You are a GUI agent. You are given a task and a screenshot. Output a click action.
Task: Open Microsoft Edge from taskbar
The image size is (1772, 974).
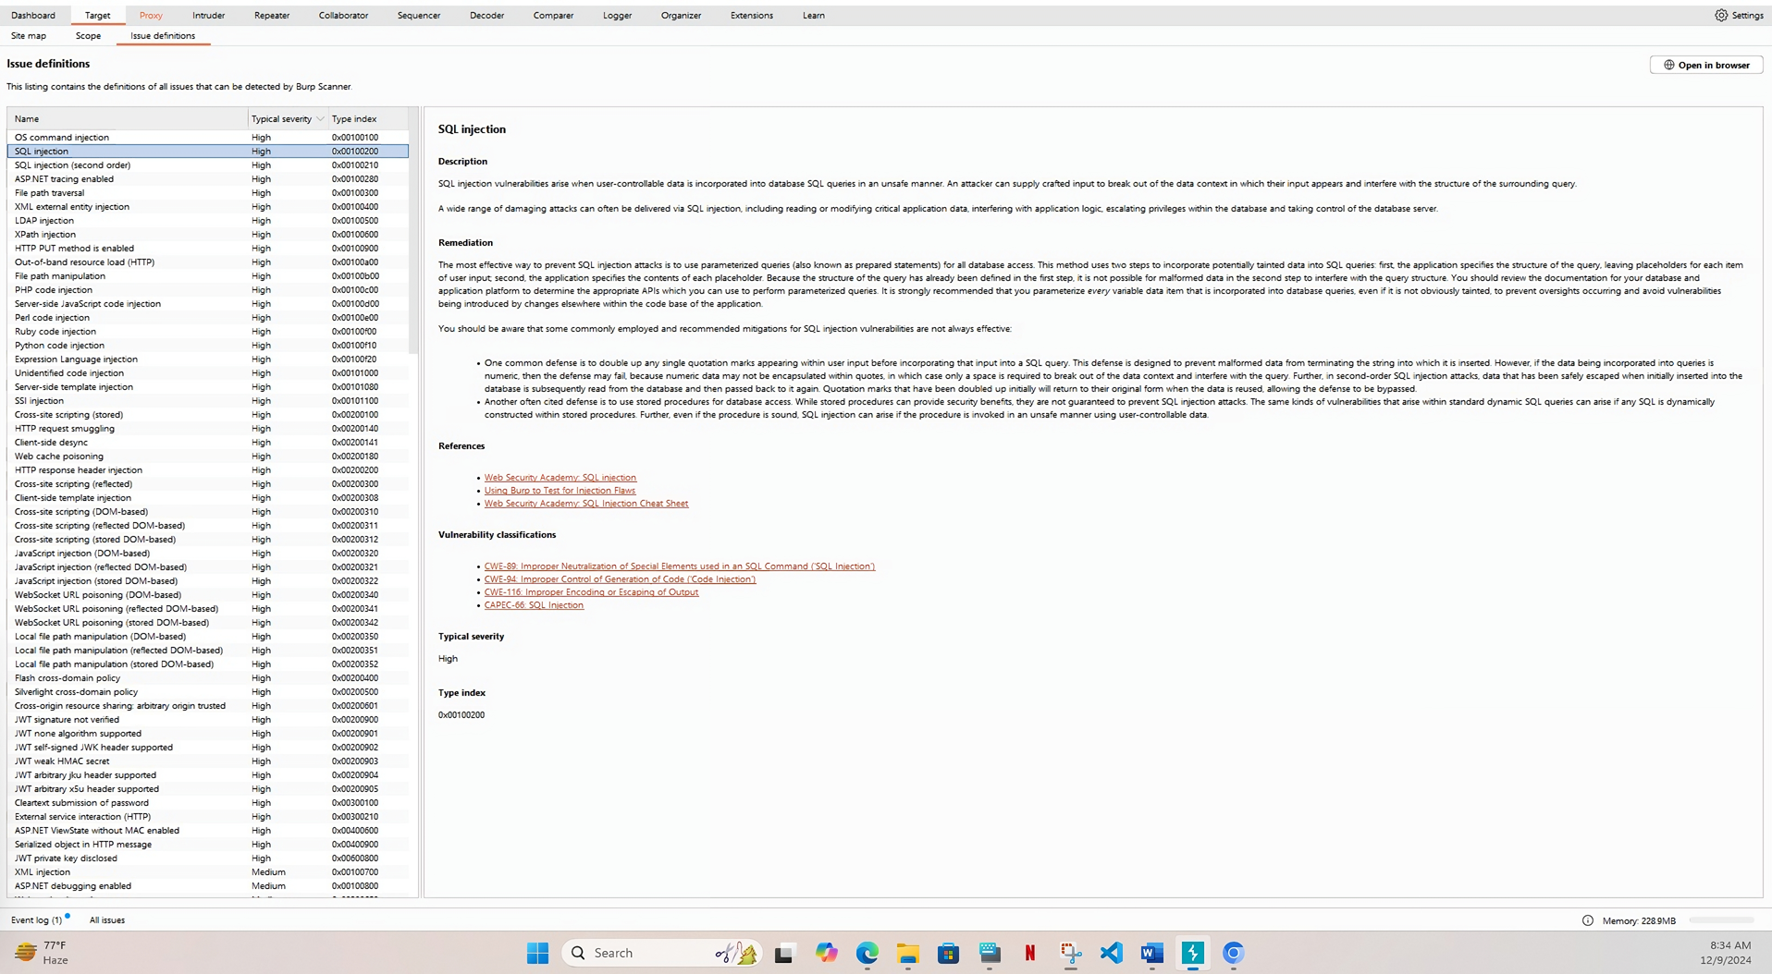867,953
